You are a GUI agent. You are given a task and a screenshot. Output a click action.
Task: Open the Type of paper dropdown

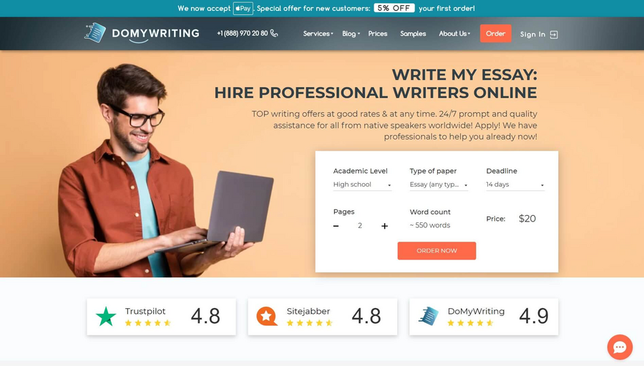[x=439, y=184]
